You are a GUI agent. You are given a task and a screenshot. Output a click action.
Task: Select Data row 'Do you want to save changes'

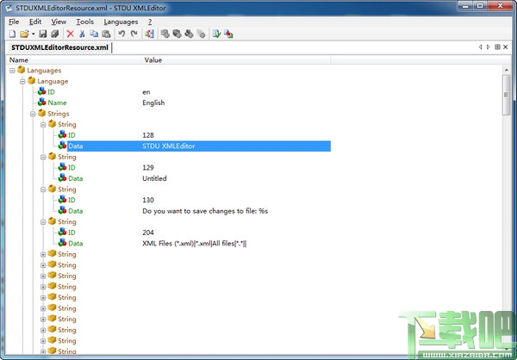click(76, 211)
